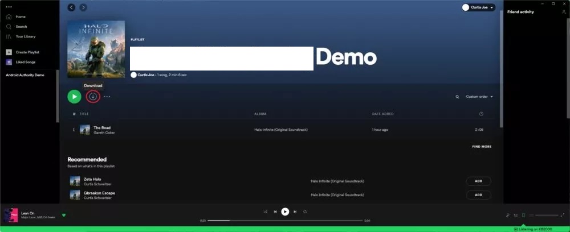The image size is (570, 232).
Task: Open Liked Songs in the sidebar
Action: [x=21, y=62]
